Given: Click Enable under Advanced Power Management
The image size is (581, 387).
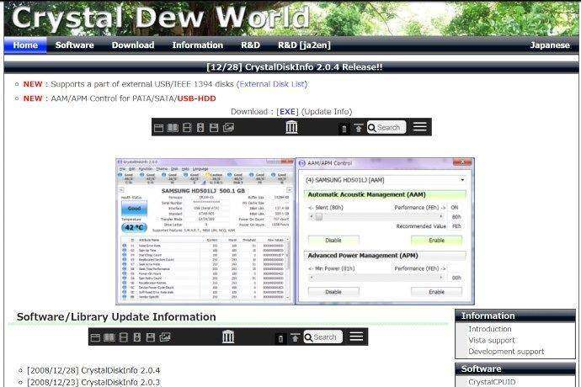Looking at the screenshot, I should [436, 292].
